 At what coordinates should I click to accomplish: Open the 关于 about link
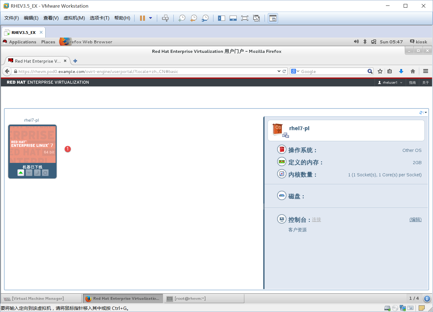tap(426, 83)
